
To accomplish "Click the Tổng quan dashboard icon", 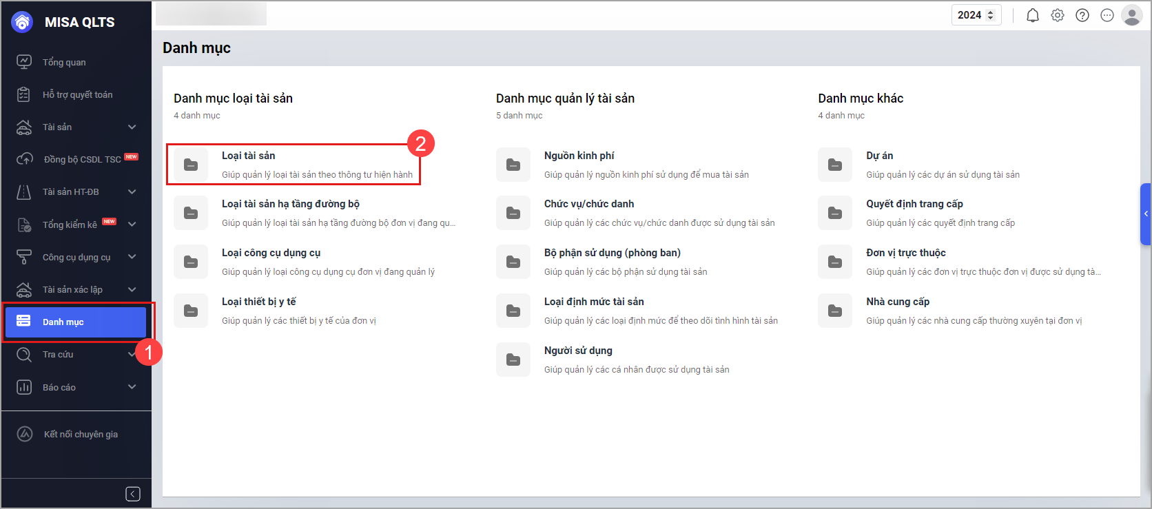I will click(x=24, y=62).
